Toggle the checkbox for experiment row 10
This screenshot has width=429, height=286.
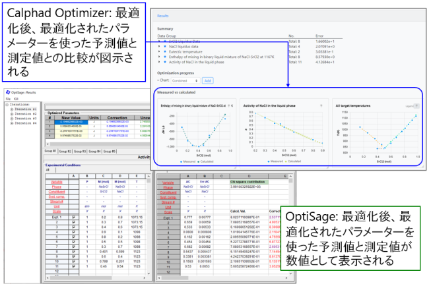point(74,262)
